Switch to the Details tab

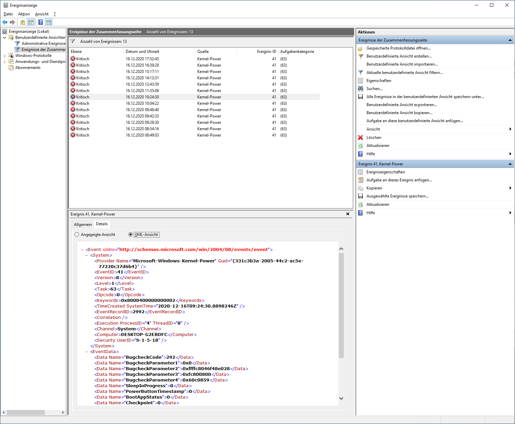coord(102,224)
